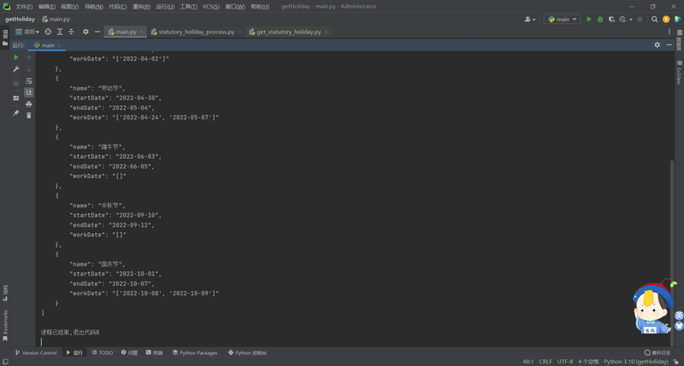
Task: Clear console output with trash icon
Action: (29, 115)
